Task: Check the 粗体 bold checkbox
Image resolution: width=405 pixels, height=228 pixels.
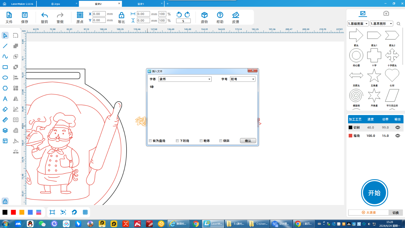Action: (201, 141)
